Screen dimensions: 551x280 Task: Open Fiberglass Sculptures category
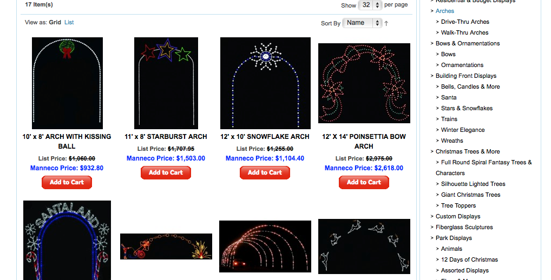point(464,228)
